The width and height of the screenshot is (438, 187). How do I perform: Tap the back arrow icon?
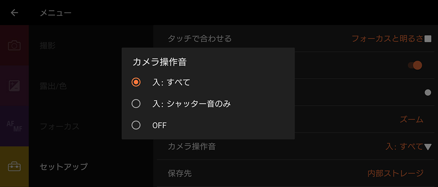point(15,13)
